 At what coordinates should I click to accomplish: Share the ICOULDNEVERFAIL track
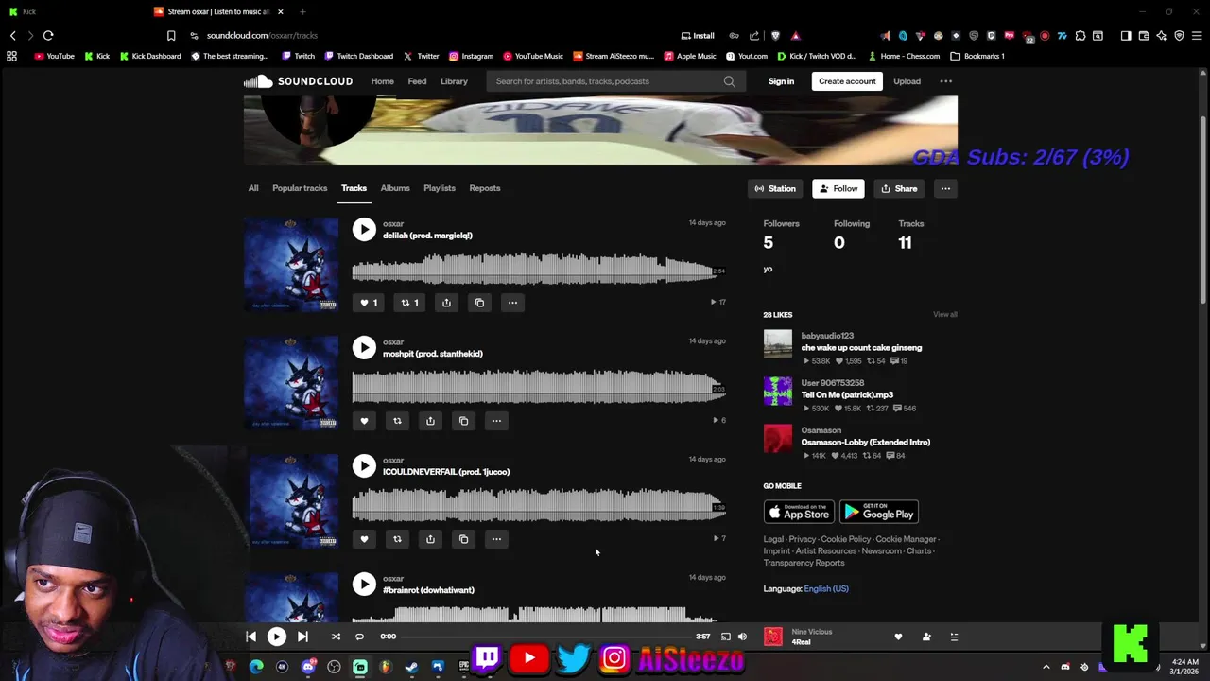pyautogui.click(x=430, y=539)
